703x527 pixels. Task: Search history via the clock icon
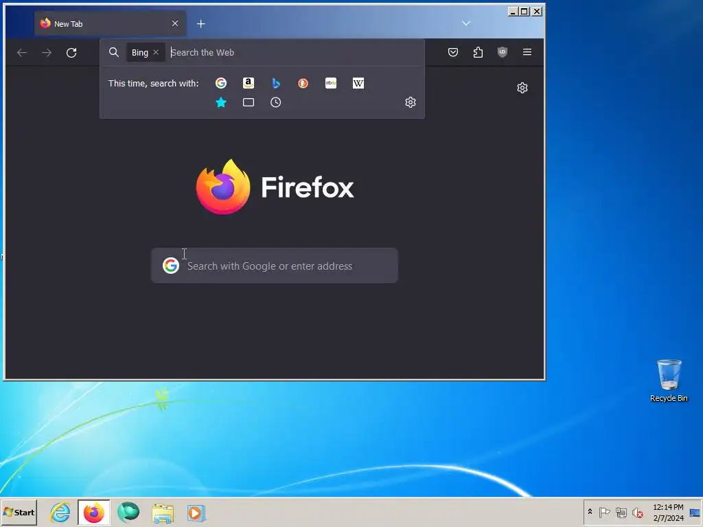tap(276, 103)
